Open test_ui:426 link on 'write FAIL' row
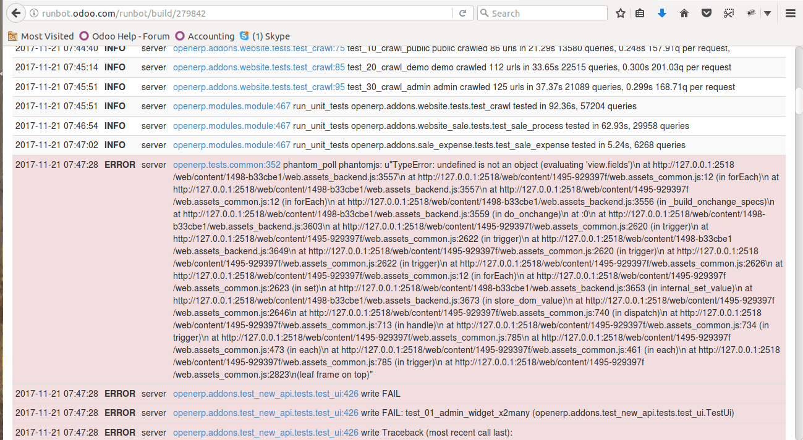This screenshot has width=803, height=440. 266,394
